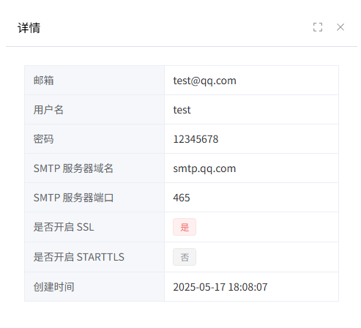Click the 是否开启 STARTTLS label
The width and height of the screenshot is (361, 328).
click(x=79, y=257)
